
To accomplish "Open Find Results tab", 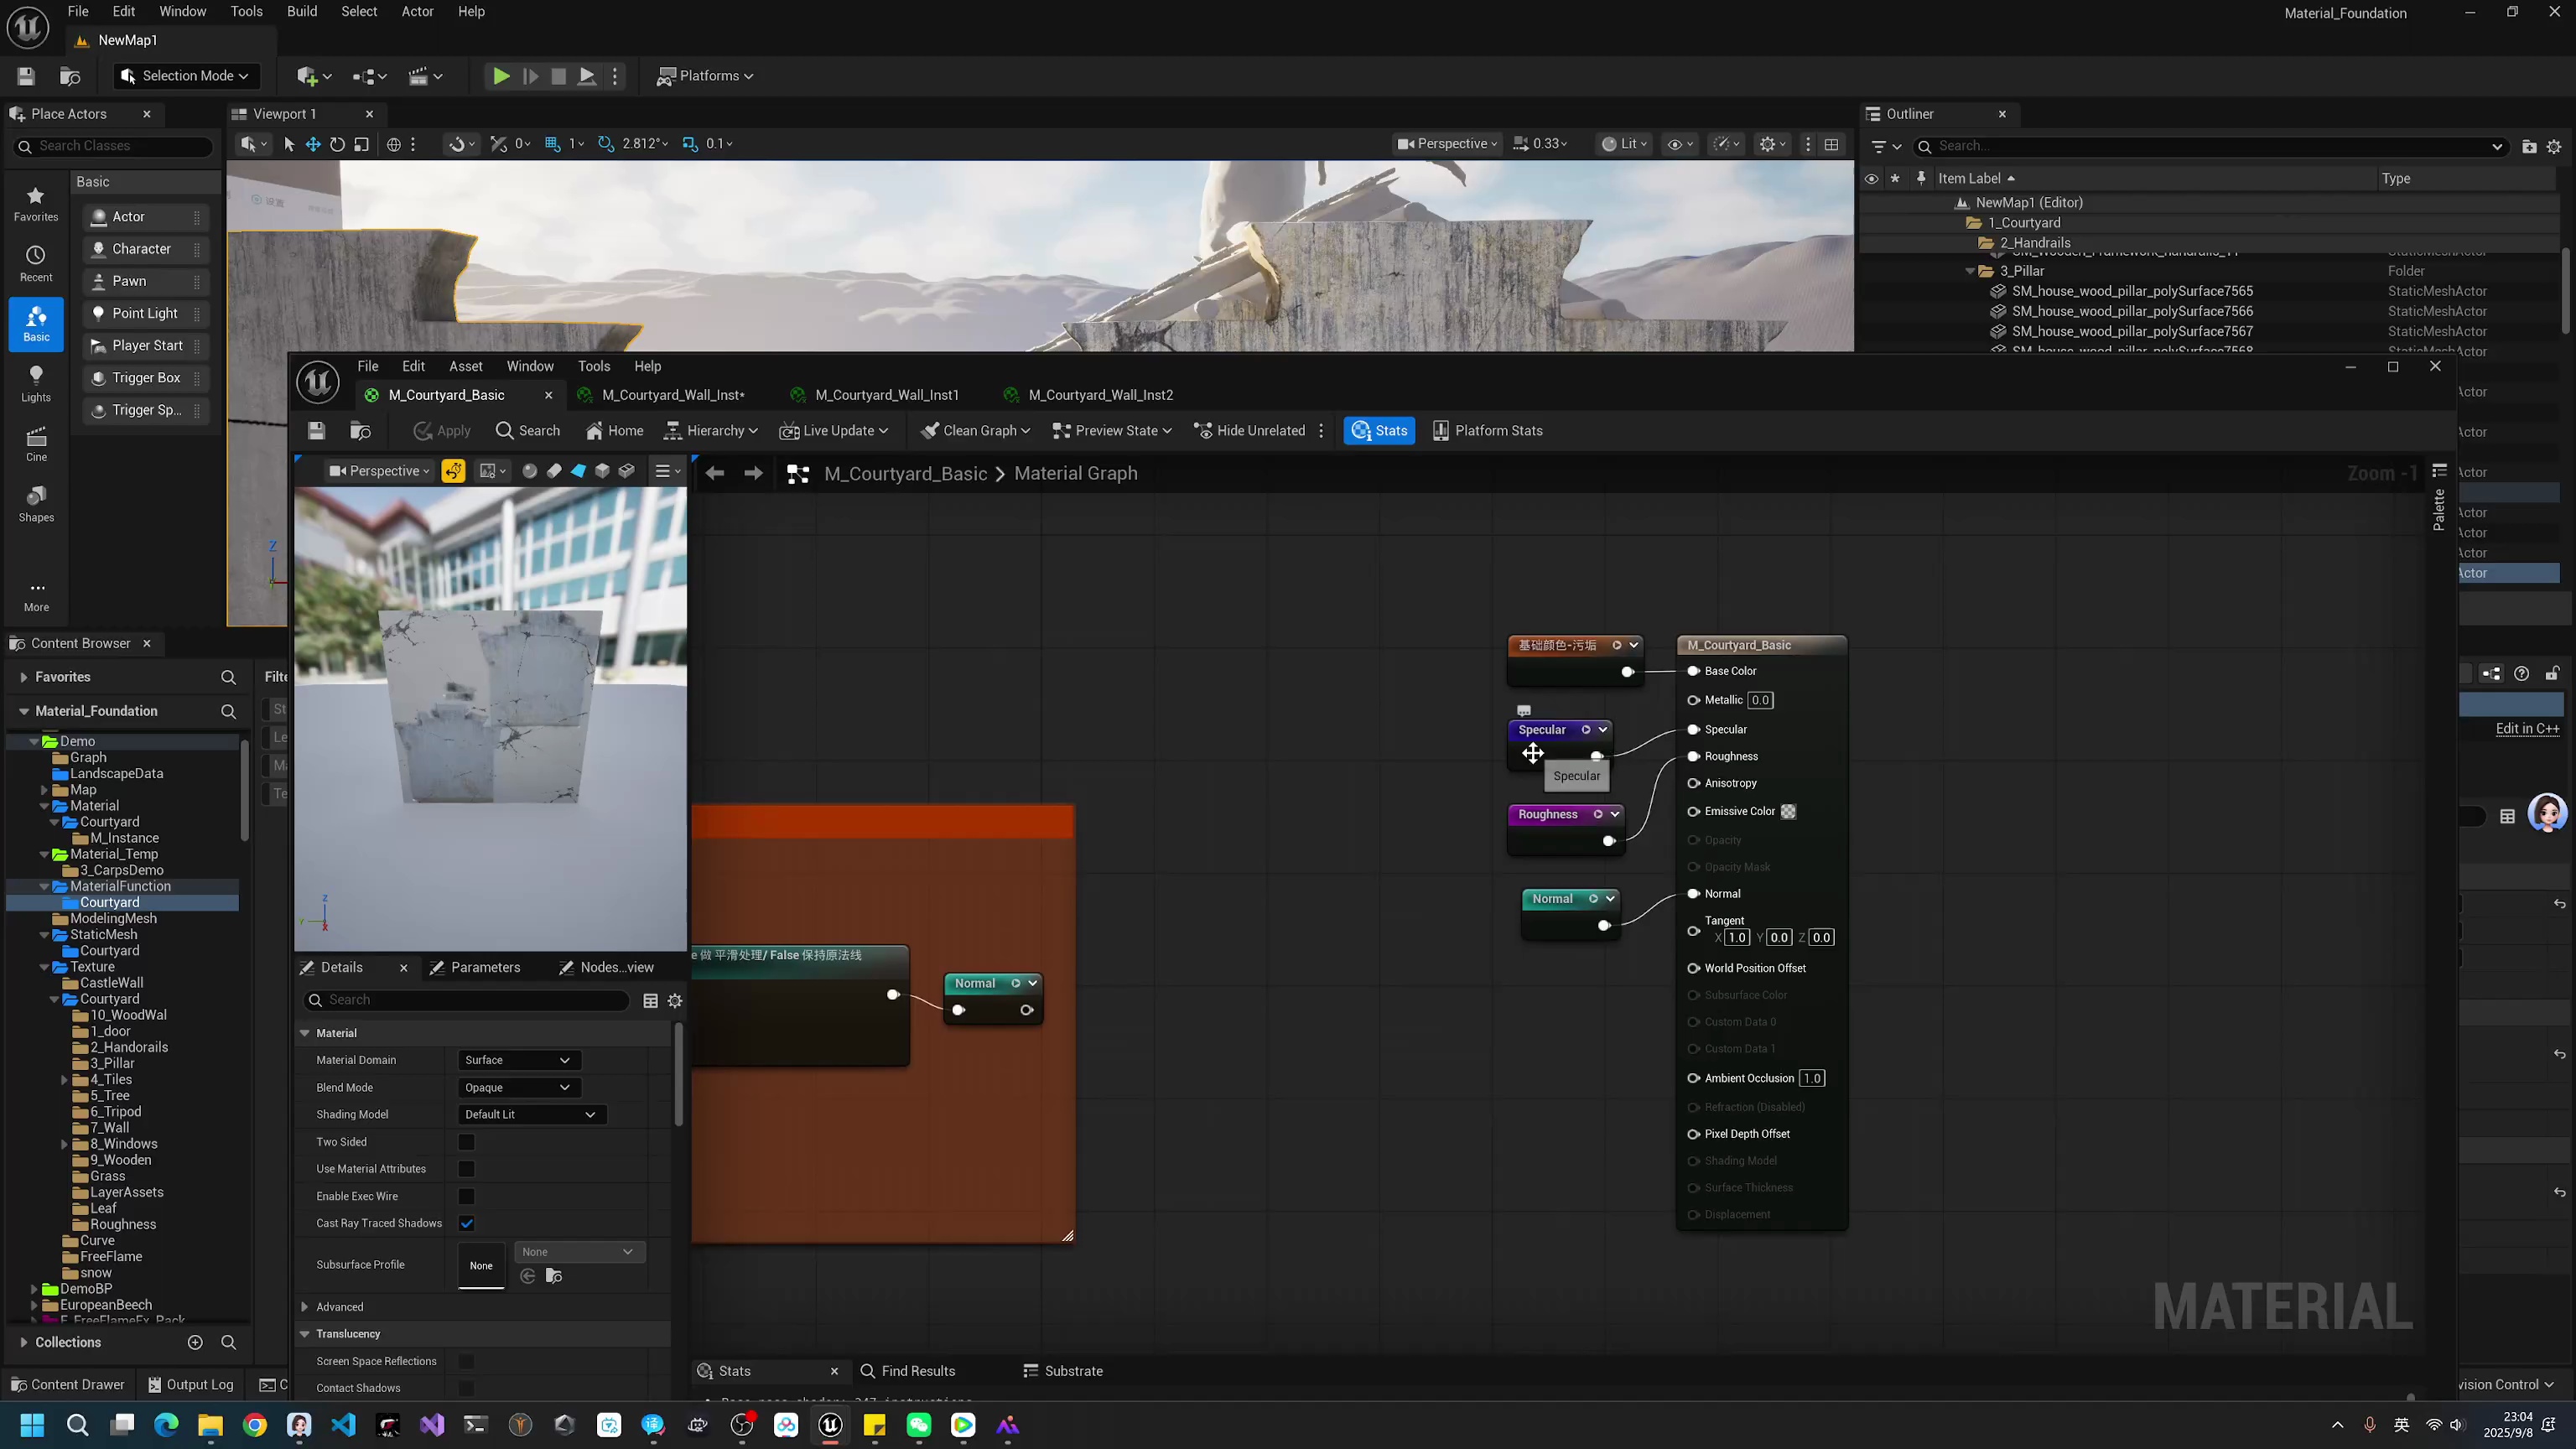I will click(908, 1371).
